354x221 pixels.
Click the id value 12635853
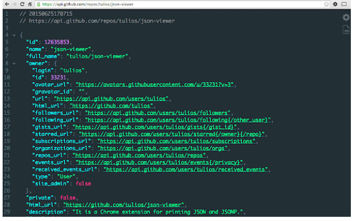(x=57, y=42)
